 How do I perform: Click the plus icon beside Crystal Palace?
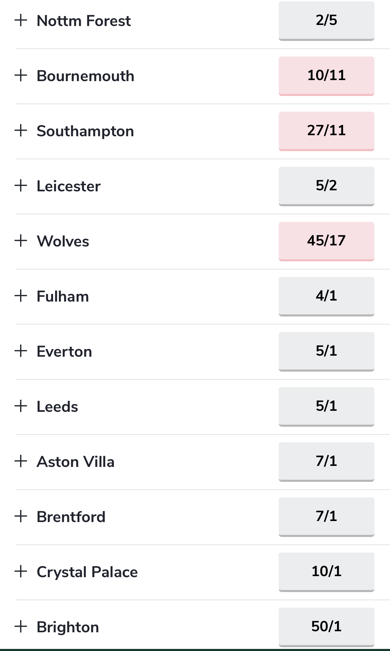[21, 572]
